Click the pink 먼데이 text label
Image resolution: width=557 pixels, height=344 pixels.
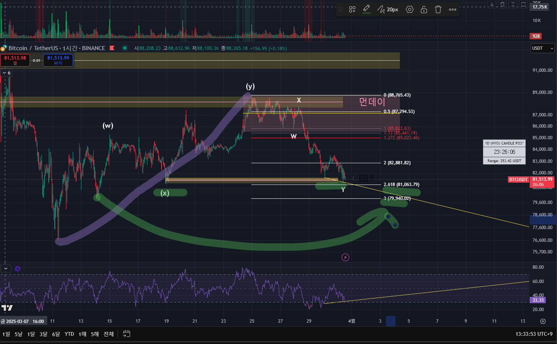(x=372, y=102)
